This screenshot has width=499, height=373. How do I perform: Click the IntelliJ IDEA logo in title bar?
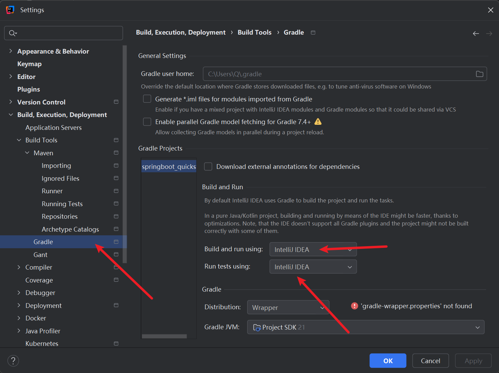[10, 10]
